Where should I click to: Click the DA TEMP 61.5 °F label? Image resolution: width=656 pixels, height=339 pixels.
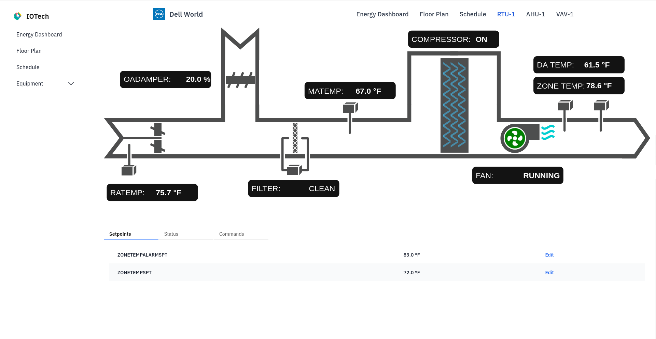tap(579, 65)
